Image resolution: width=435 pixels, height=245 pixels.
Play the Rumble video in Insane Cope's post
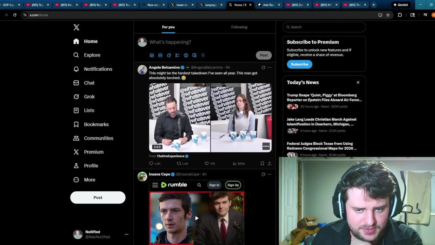click(196, 218)
